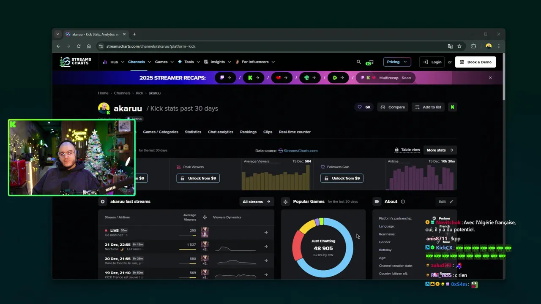Click the Home breadcrumb link
541x304 pixels.
tap(103, 93)
